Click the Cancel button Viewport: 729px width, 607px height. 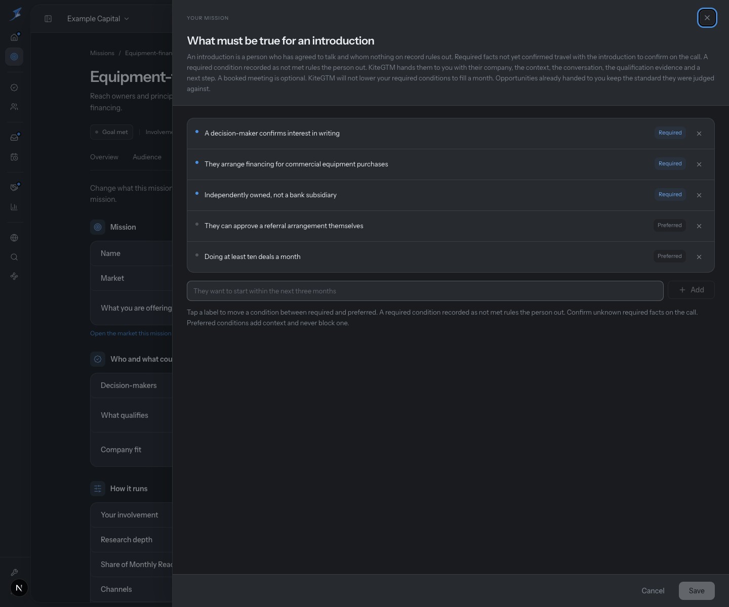[x=653, y=591]
